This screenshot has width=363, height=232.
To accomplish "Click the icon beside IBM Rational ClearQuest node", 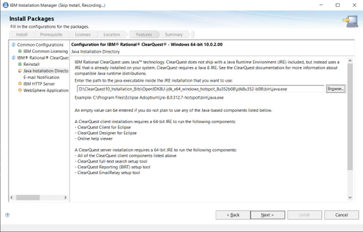I will click(x=14, y=57).
